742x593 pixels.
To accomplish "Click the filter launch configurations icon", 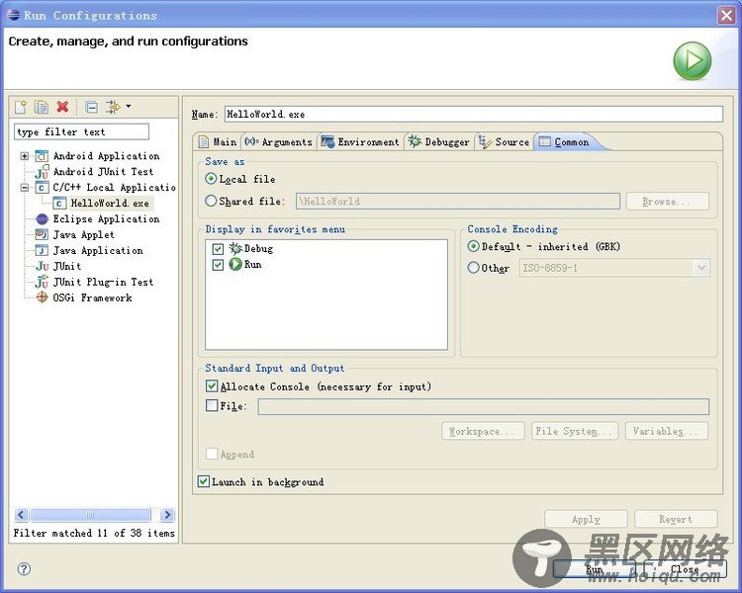I will tap(113, 107).
